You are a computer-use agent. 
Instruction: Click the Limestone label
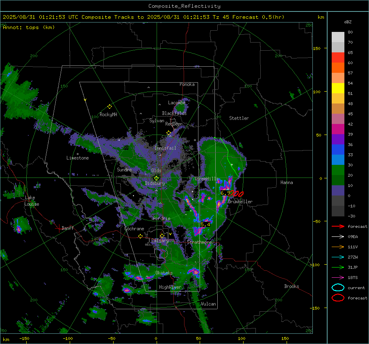(x=77, y=158)
